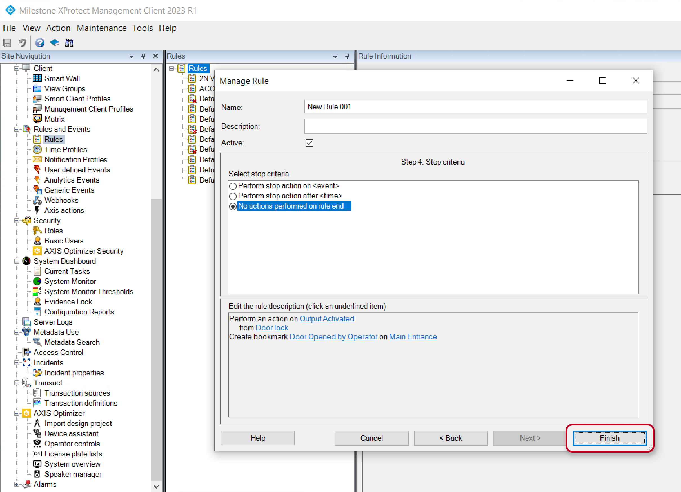This screenshot has height=492, width=681.
Task: Click the Metadata Search icon
Action: pos(37,342)
